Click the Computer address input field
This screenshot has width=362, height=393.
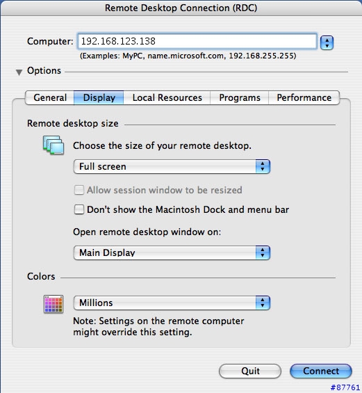point(197,41)
